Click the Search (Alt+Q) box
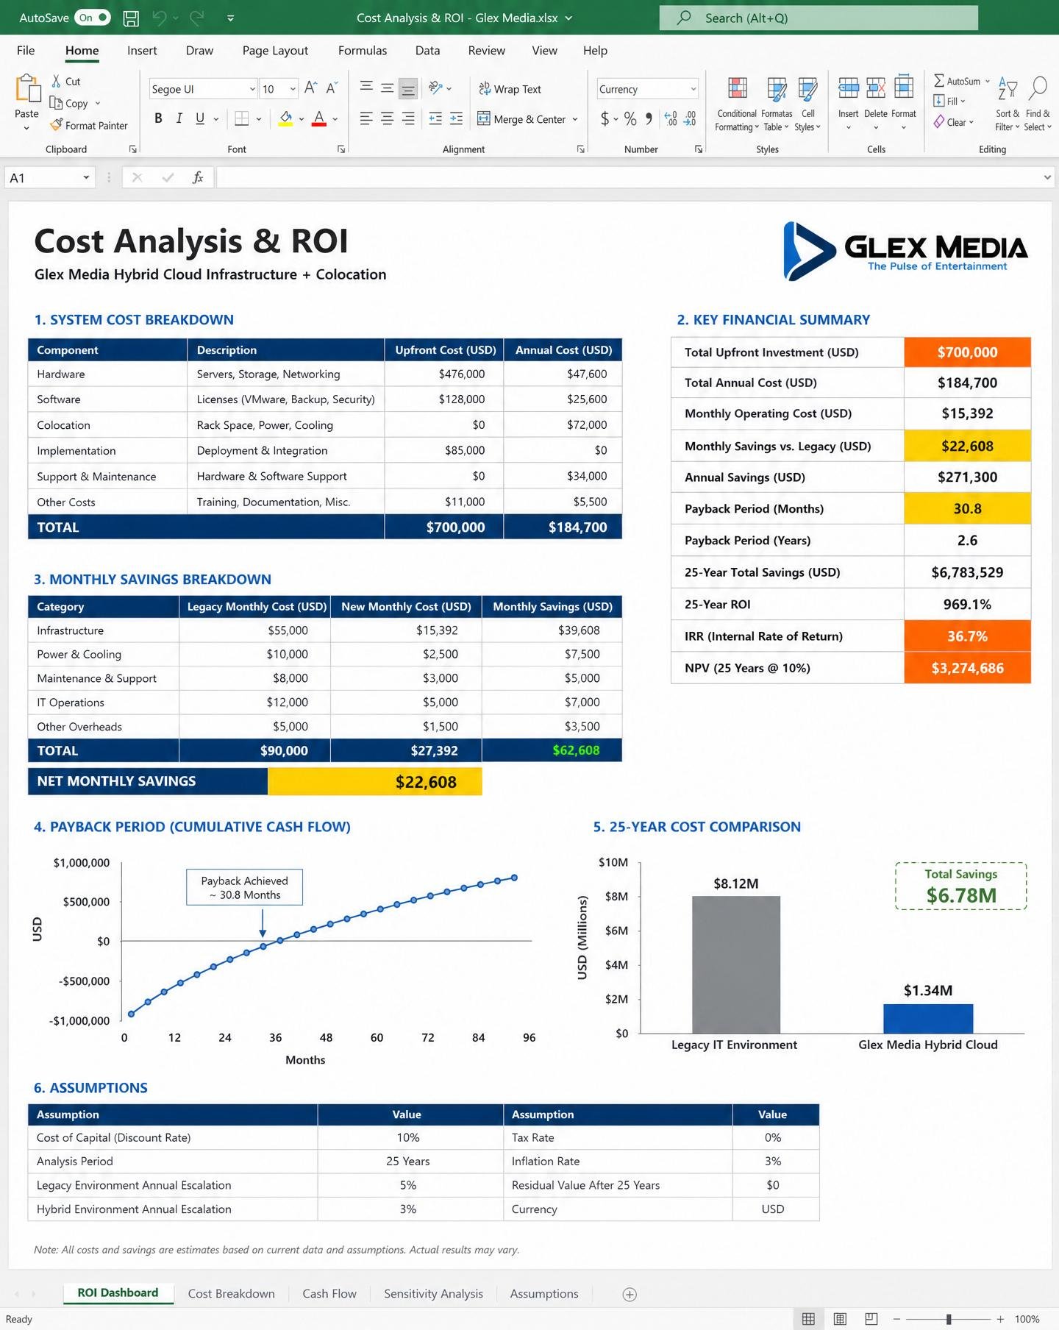 coord(819,18)
